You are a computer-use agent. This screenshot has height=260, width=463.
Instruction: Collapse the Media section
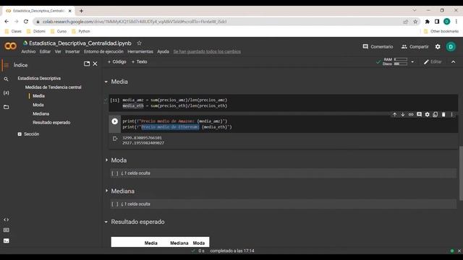pos(106,82)
